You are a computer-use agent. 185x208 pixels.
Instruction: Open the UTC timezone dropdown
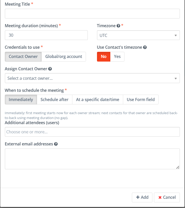coord(138,35)
